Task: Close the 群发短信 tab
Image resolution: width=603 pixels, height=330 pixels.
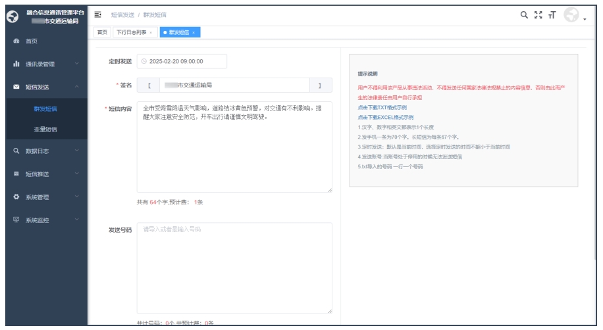Action: click(194, 32)
